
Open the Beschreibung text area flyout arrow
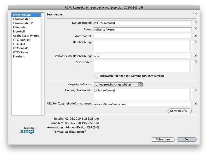pyautogui.click(x=195, y=42)
